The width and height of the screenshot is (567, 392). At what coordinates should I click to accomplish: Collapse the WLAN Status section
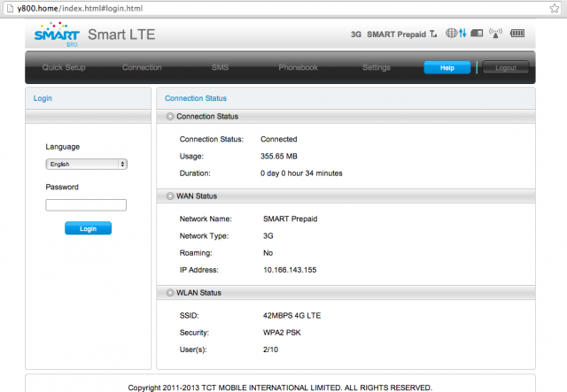(170, 293)
